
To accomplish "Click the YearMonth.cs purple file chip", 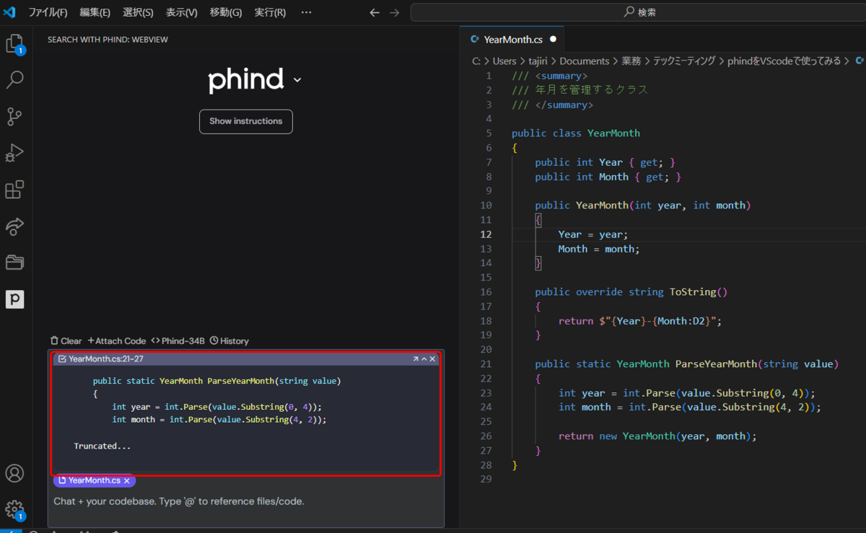I will (x=94, y=480).
